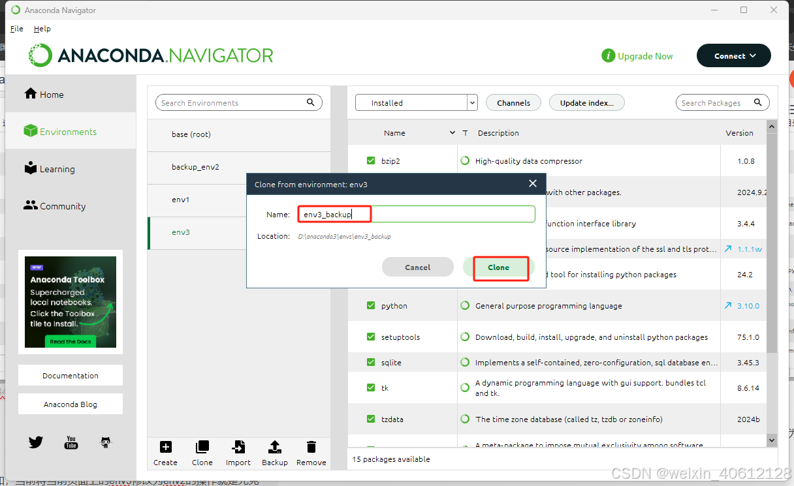Toggle the setuptools package checkbox
Viewport: 794px width, 486px height.
(x=371, y=337)
